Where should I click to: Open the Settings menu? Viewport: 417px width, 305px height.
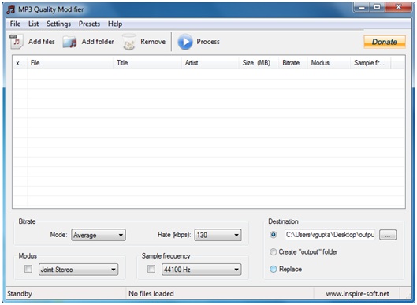click(59, 24)
